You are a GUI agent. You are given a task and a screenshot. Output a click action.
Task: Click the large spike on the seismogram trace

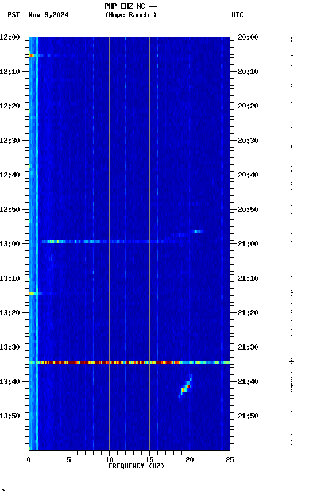pyautogui.click(x=292, y=361)
